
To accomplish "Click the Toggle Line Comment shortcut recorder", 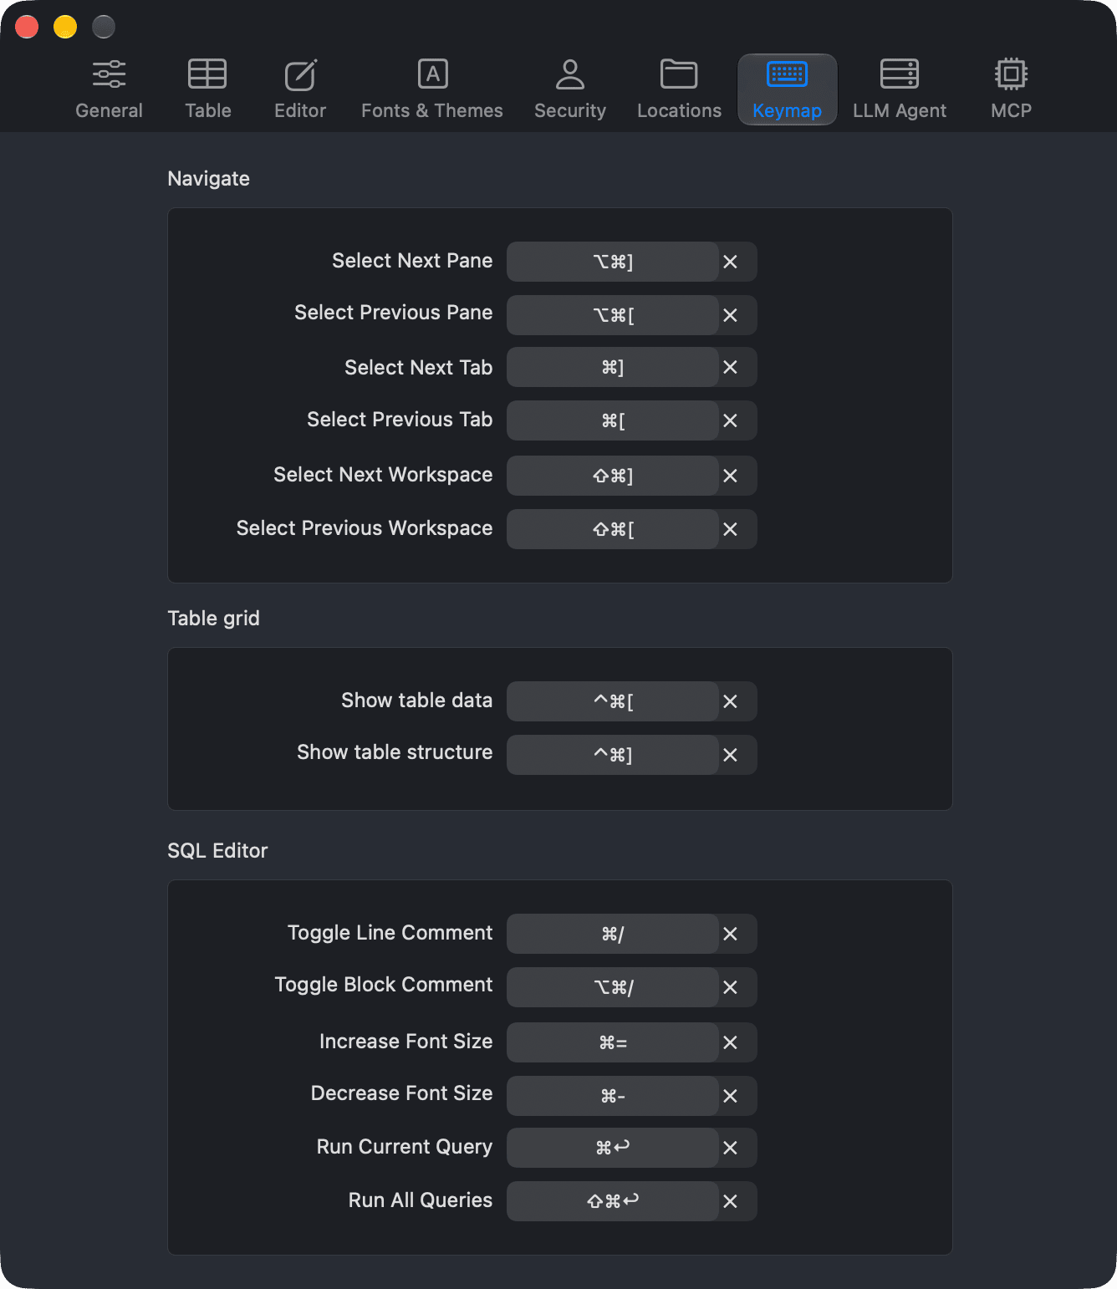I will (613, 934).
